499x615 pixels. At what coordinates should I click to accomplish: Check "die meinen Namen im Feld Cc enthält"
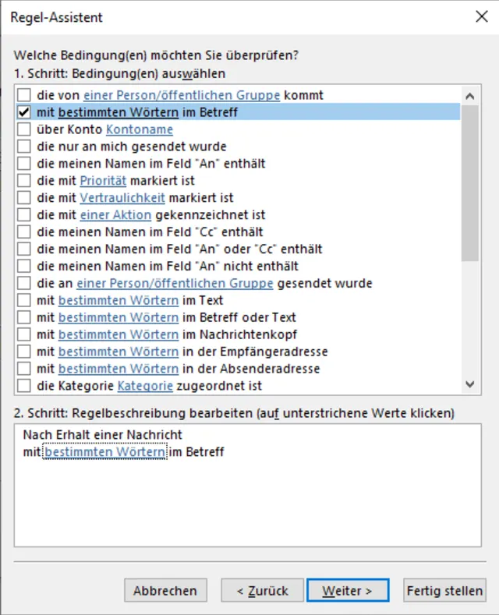tap(24, 232)
